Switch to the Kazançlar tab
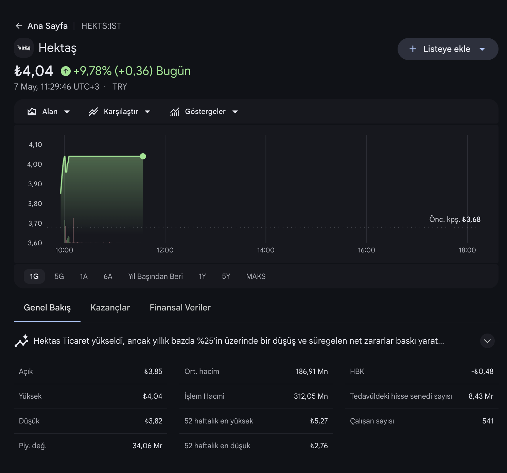Viewport: 507px width, 473px height. [x=110, y=308]
